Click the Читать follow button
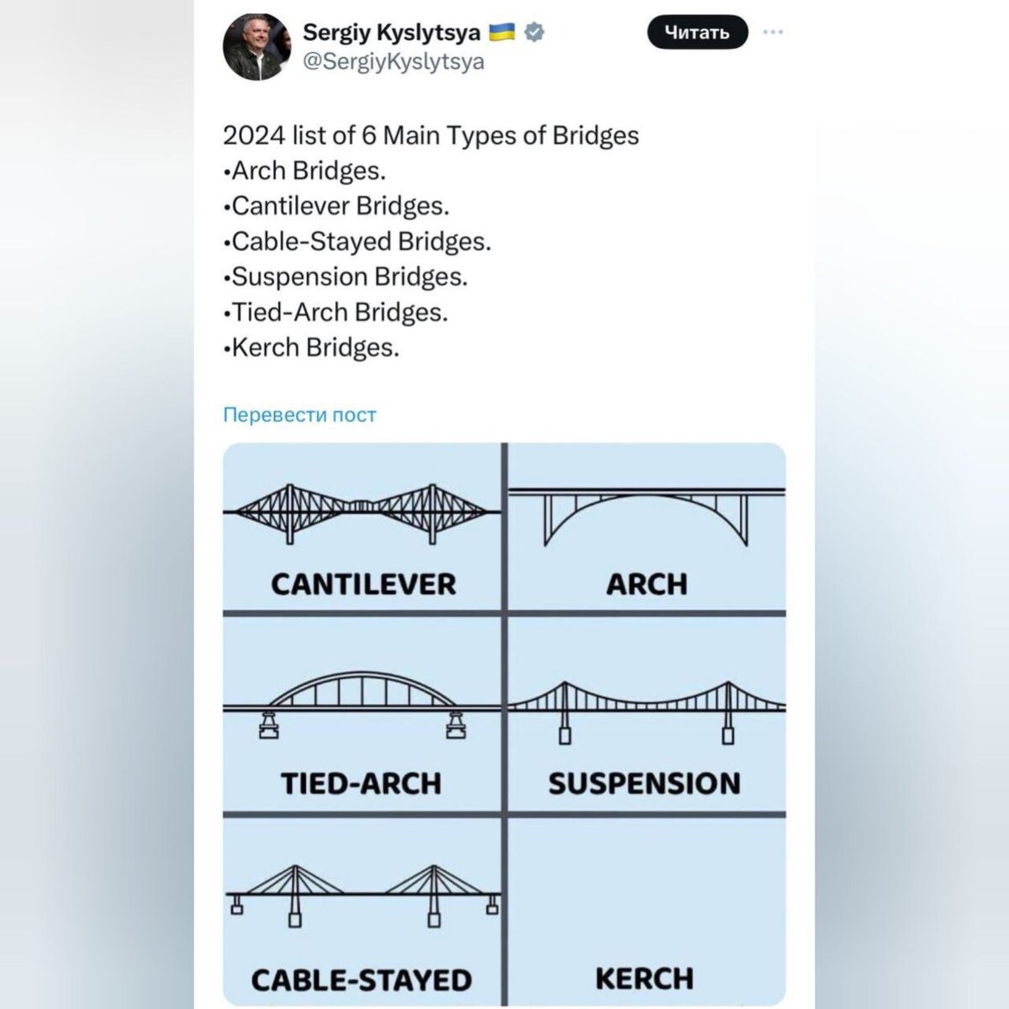Viewport: 1009px width, 1009px height. (x=697, y=33)
